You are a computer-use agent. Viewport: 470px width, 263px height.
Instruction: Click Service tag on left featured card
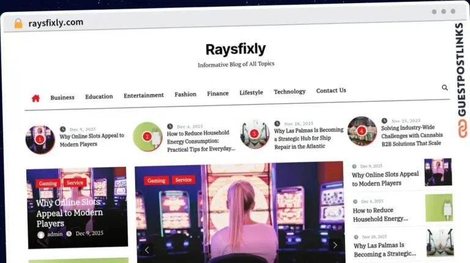tap(75, 183)
